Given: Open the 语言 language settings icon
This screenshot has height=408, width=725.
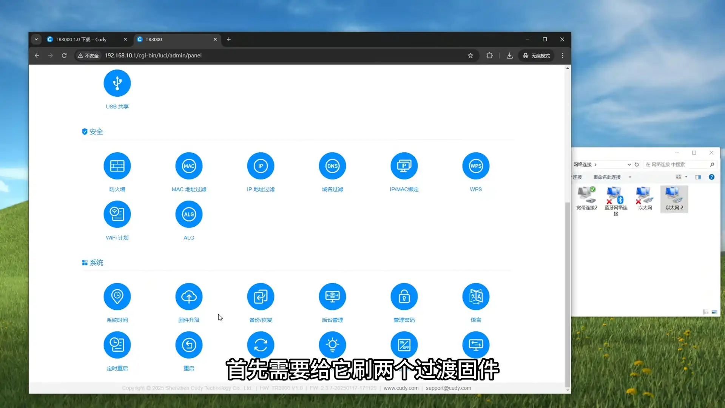Looking at the screenshot, I should 476,297.
